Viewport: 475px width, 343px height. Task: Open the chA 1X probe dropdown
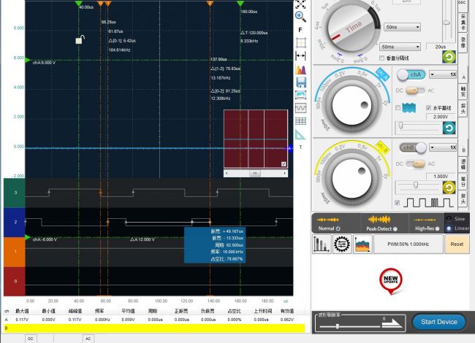point(443,74)
